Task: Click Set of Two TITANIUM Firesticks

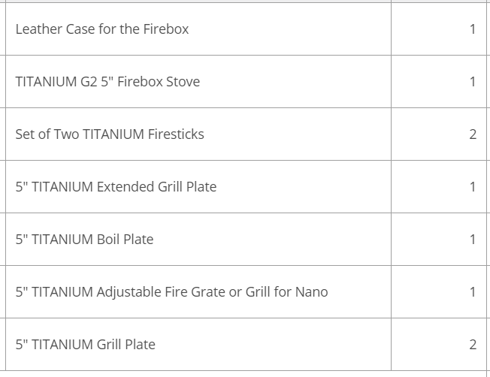Action: pos(110,134)
